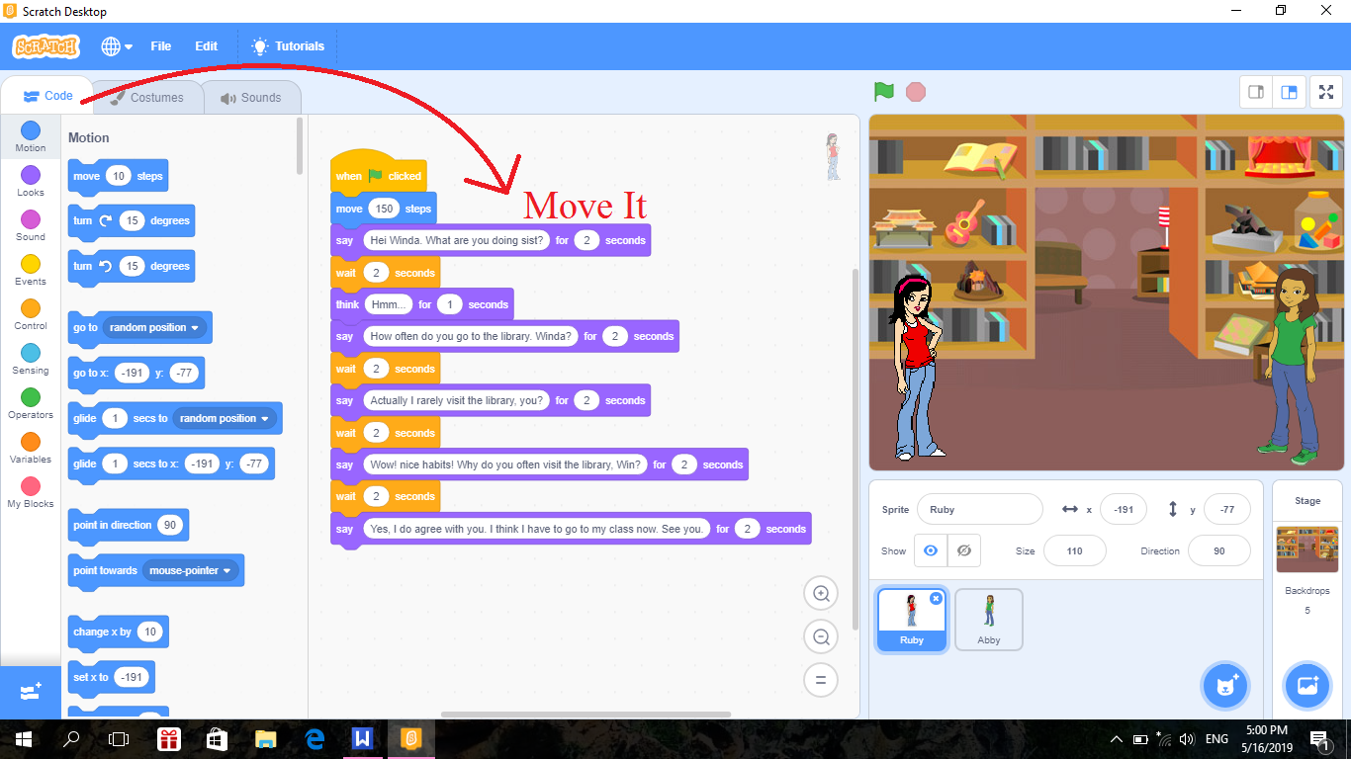This screenshot has width=1351, height=759.
Task: Select the Control block category
Action: 30,309
